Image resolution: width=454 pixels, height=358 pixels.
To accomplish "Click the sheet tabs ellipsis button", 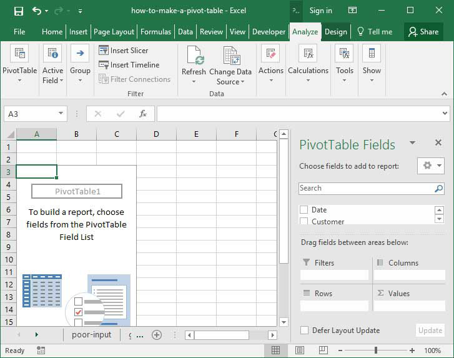I will (139, 336).
